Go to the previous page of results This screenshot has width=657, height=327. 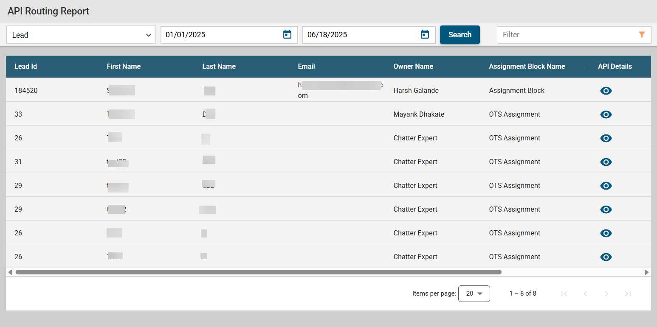coord(585,293)
